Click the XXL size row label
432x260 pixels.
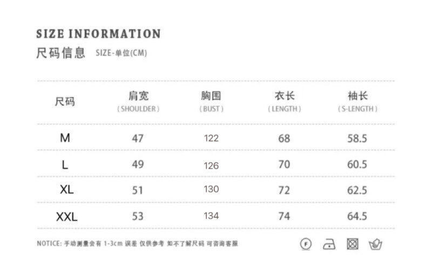(66, 217)
